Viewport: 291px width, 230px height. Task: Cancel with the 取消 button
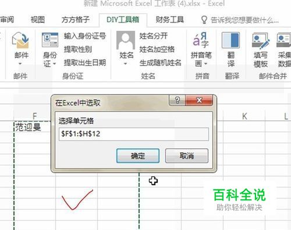coord(187,155)
